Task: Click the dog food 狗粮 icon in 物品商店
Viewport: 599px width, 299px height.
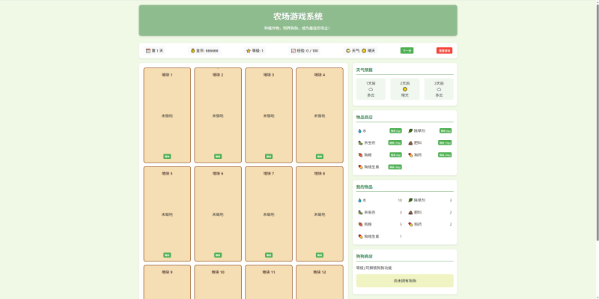Action: [360, 155]
